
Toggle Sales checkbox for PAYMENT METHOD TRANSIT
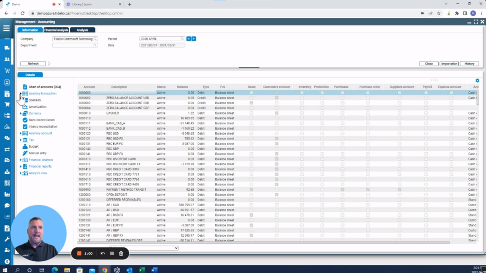pos(251,190)
